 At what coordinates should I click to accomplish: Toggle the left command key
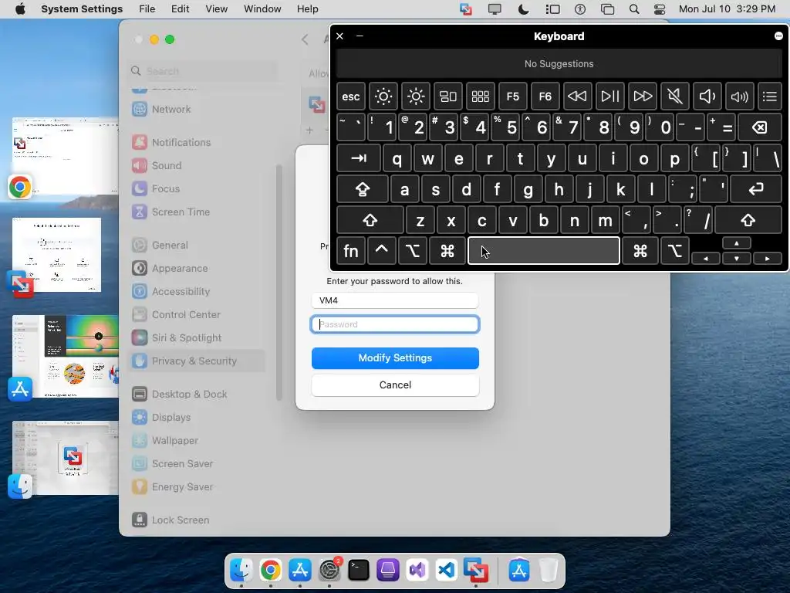click(447, 251)
